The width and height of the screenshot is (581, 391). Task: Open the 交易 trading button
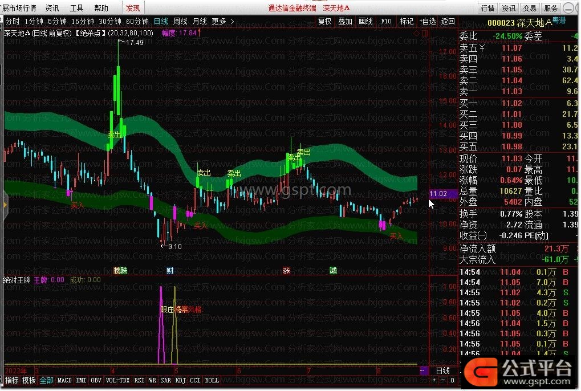click(530, 8)
